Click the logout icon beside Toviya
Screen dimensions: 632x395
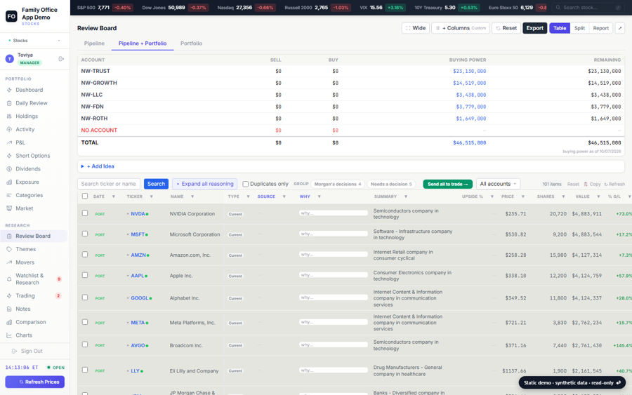pos(61,59)
